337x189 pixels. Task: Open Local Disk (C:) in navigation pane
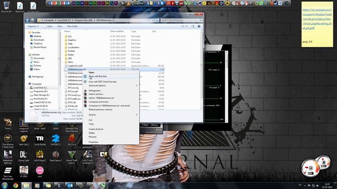[x=40, y=88]
